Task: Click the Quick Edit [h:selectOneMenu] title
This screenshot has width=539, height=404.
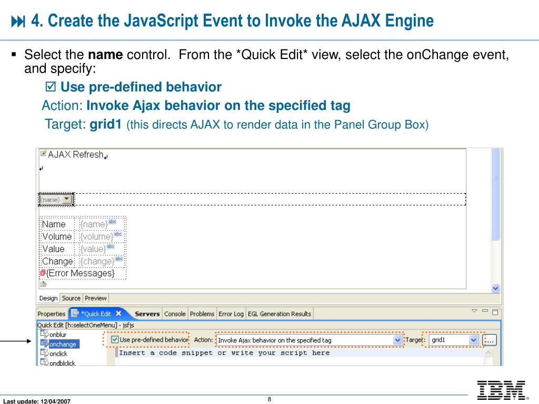Action: (86, 325)
